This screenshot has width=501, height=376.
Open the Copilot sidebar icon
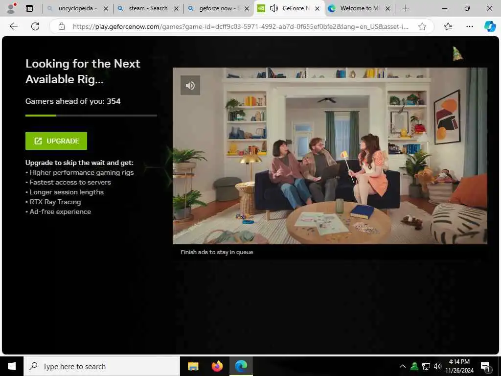tap(490, 26)
